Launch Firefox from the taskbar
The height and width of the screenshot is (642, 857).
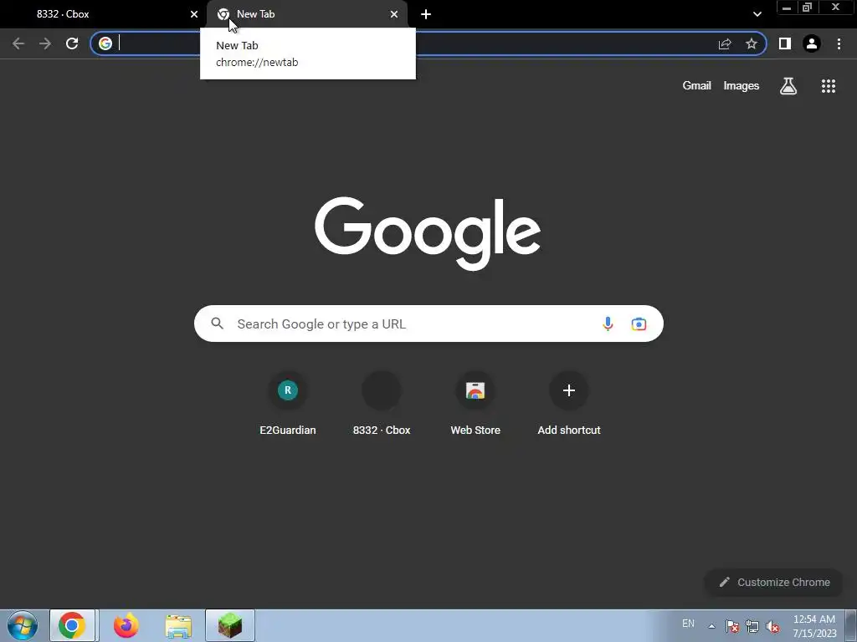coord(126,625)
